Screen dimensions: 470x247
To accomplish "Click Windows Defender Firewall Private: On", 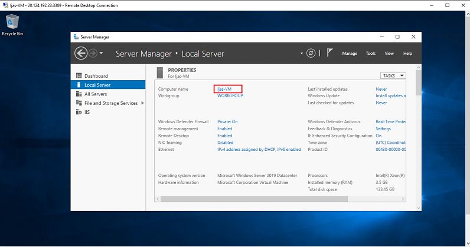I will point(227,121).
